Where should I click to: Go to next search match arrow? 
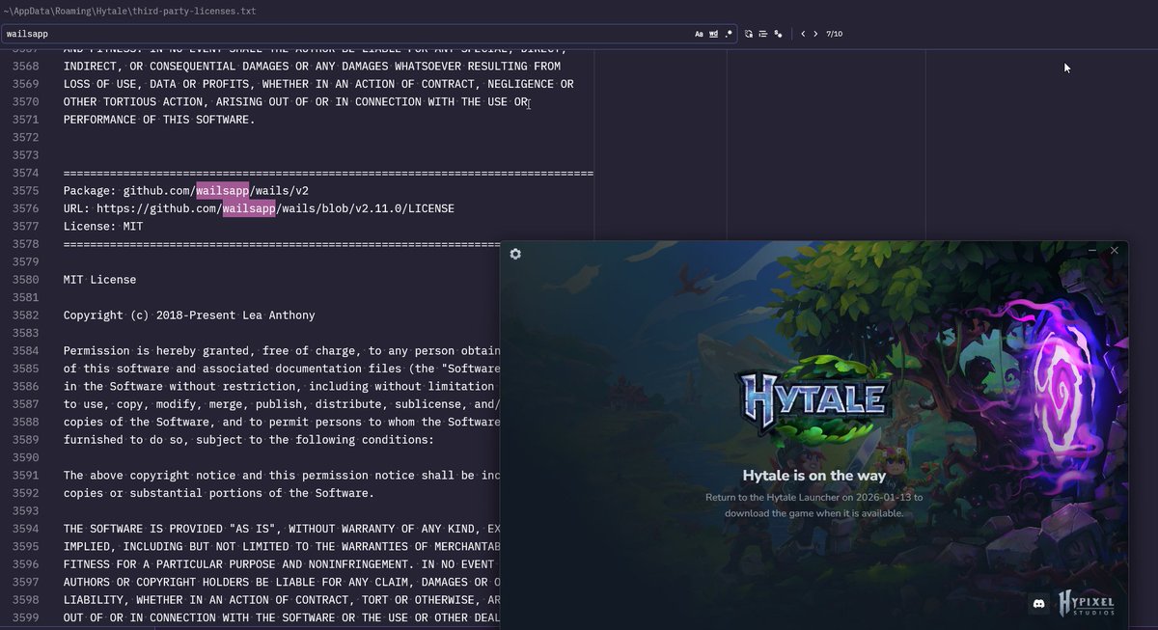[815, 34]
